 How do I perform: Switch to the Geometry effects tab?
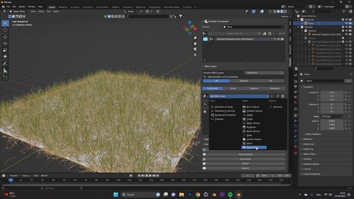275,88
